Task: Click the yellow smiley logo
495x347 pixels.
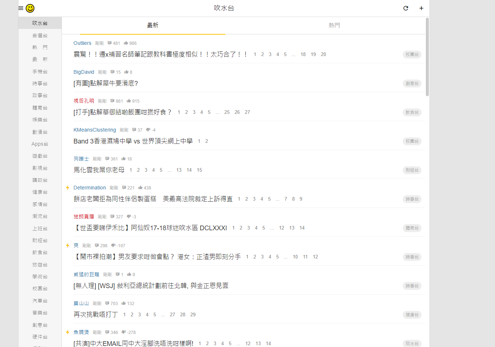Action: [x=30, y=8]
